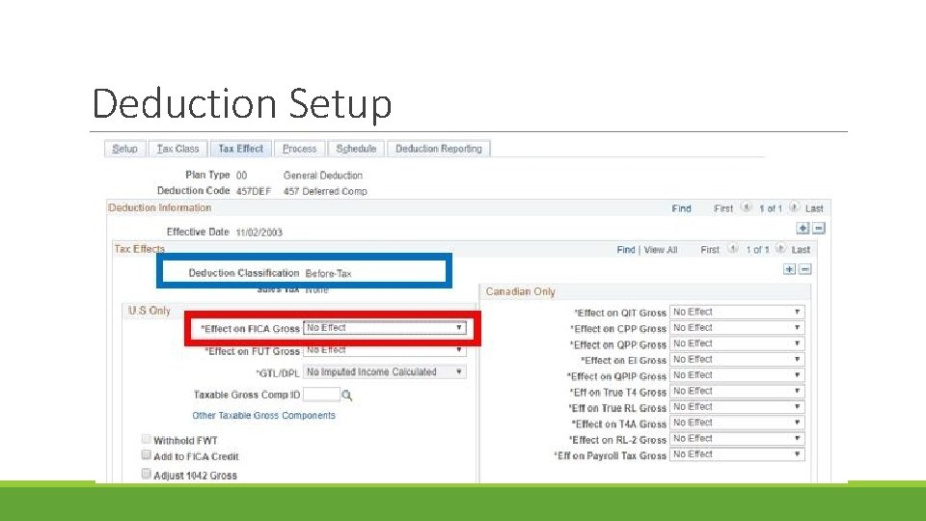Open Effect on FUT Gross dropdown
This screenshot has width=926, height=521.
click(385, 350)
